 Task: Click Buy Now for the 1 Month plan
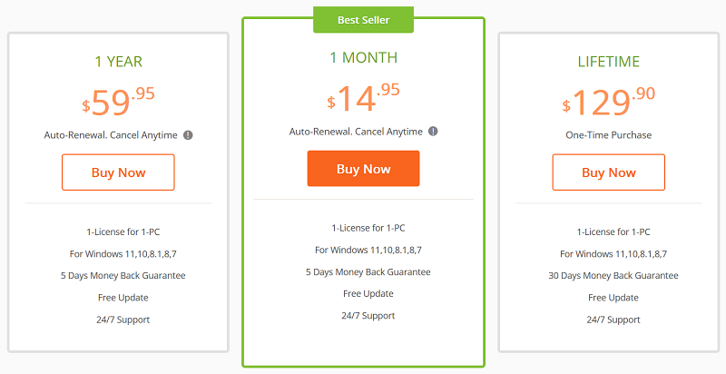pos(364,169)
